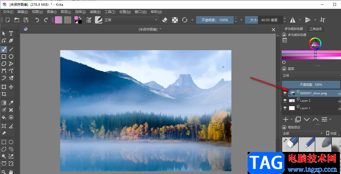This screenshot has width=341, height=174.
Task: Select the Color Sampler eyedropper tool
Action: coord(11,103)
